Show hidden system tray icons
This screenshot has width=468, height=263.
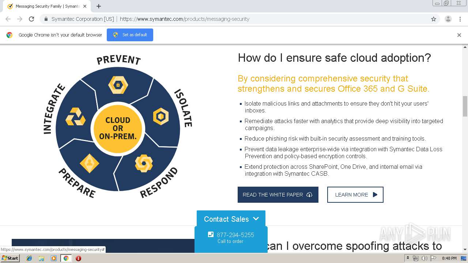[408, 258]
